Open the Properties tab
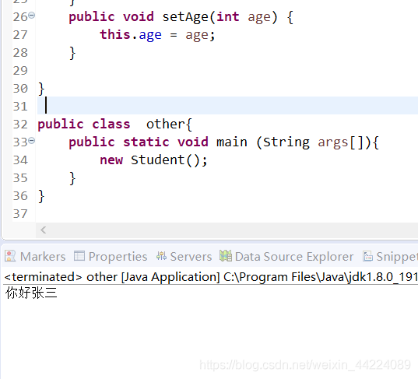 click(x=111, y=257)
